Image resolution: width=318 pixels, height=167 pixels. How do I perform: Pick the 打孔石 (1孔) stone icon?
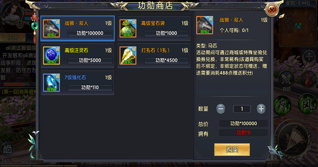128,56
